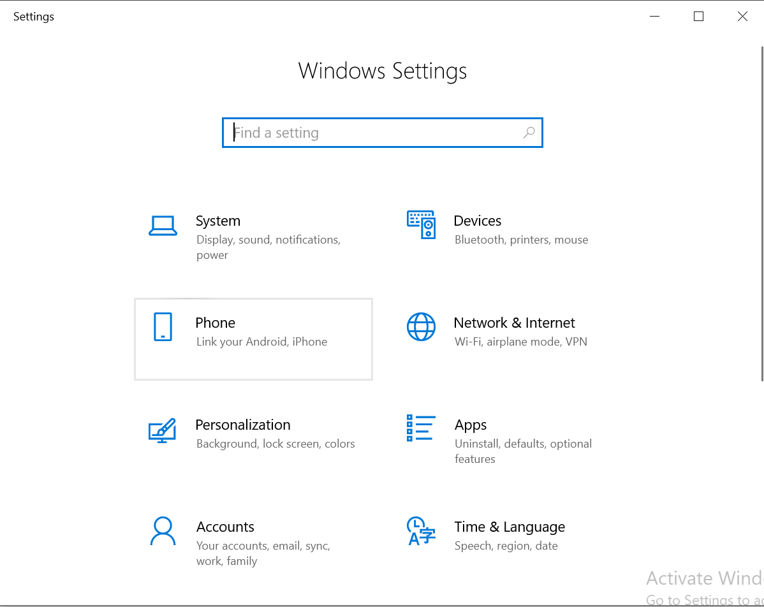Viewport: 764px width, 607px height.
Task: Select the Phone handset icon
Action: 163,327
